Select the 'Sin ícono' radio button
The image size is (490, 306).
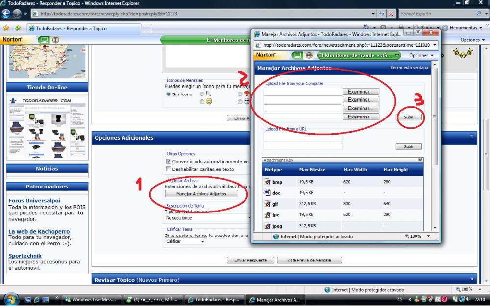click(x=169, y=94)
